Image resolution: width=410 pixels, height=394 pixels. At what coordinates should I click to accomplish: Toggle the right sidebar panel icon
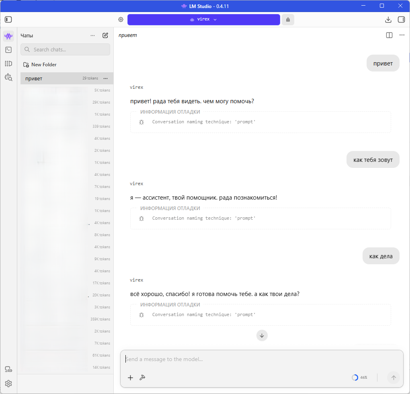[402, 20]
